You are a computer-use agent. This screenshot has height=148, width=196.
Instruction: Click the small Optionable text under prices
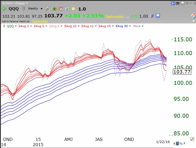(x=40, y=21)
